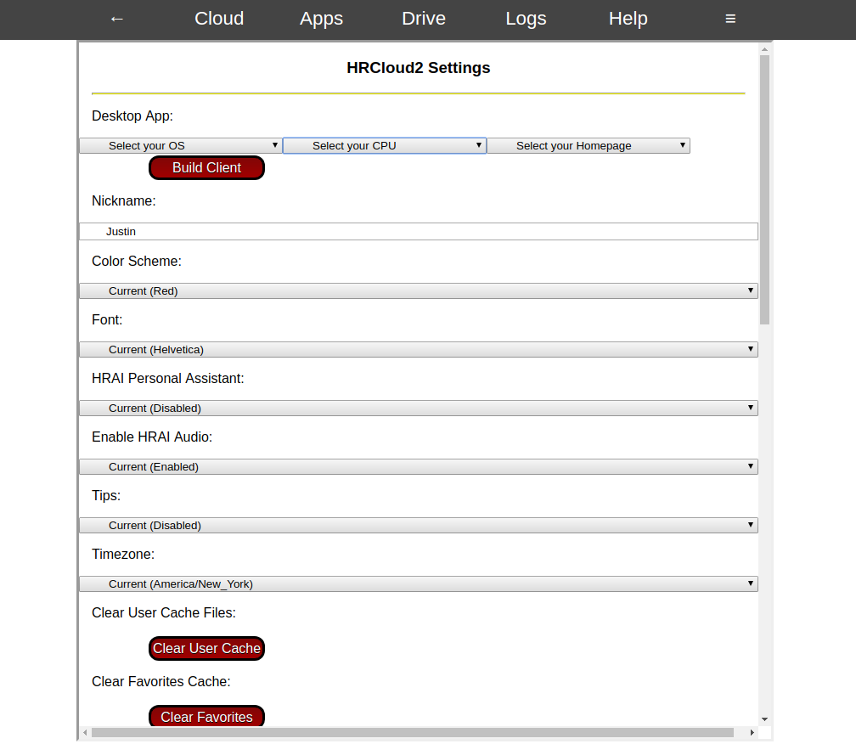This screenshot has height=744, width=856.
Task: Open the Select your CPU dropdown
Action: coord(384,145)
